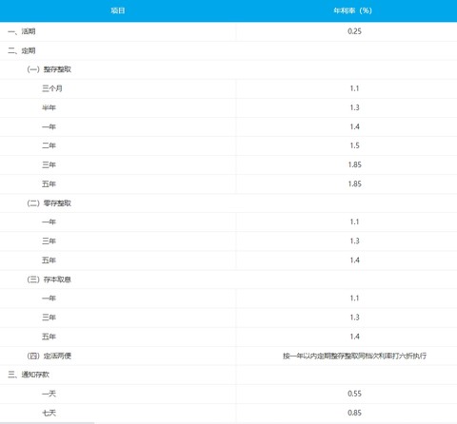Select the (三) 存本取息 subsection label
This screenshot has height=424, width=457.
(x=50, y=279)
